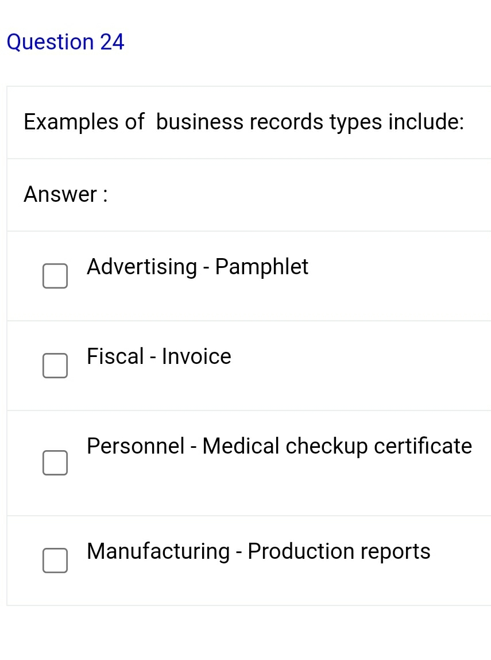Click the word Personnel in third option
Screen dimensions: 491x660
pyautogui.click(x=136, y=446)
